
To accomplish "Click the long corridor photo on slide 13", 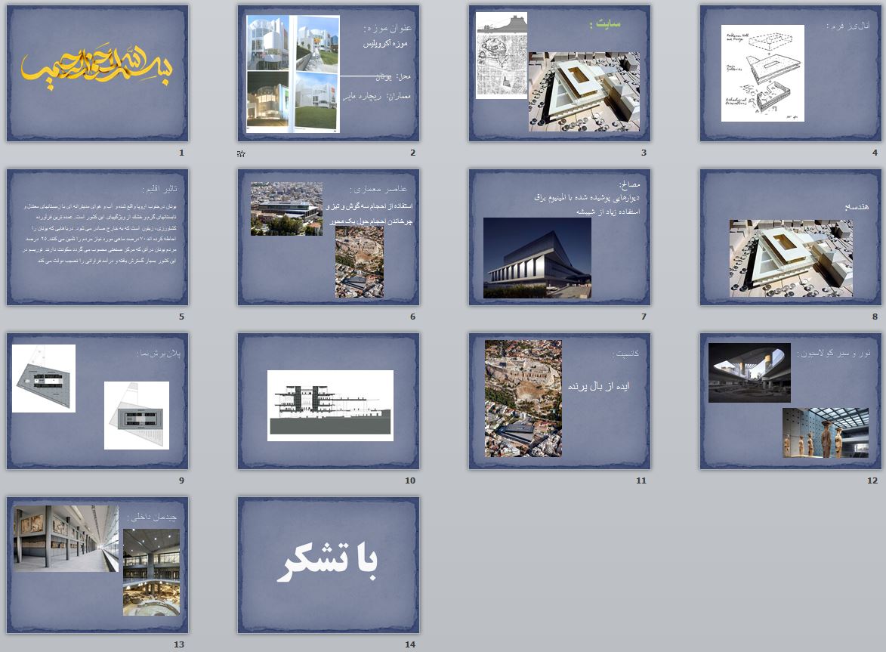I will coord(66,538).
